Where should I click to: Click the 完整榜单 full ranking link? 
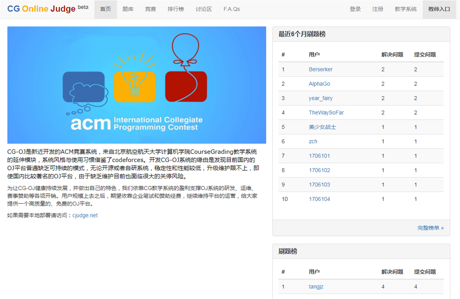click(430, 228)
